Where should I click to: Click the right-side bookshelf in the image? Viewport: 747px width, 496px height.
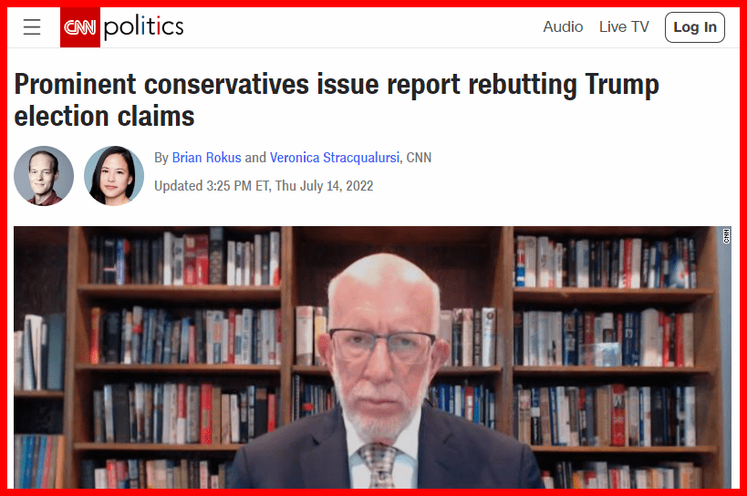(x=613, y=357)
